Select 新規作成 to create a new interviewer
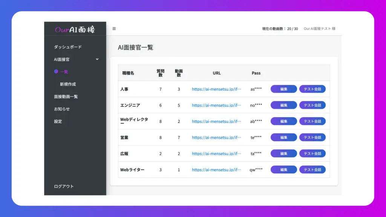386x217 pixels. (x=69, y=84)
